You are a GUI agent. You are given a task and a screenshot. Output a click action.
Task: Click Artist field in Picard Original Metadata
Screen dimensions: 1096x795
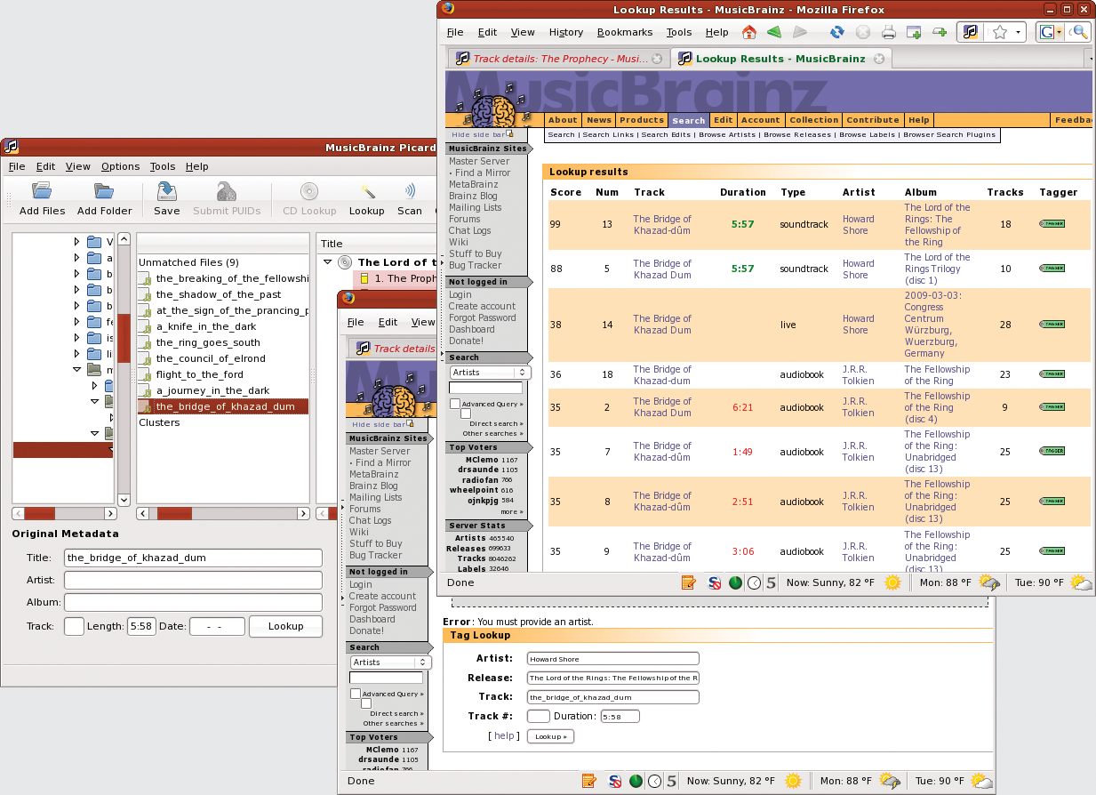(x=193, y=580)
